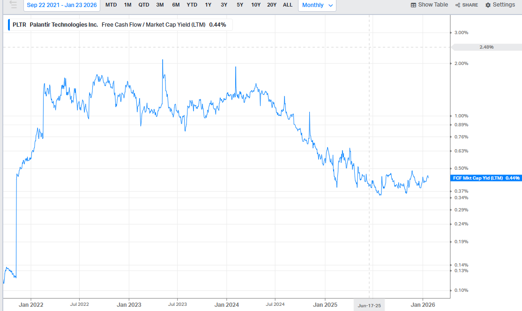
Task: Select the 10Y range button
Action: (256, 5)
